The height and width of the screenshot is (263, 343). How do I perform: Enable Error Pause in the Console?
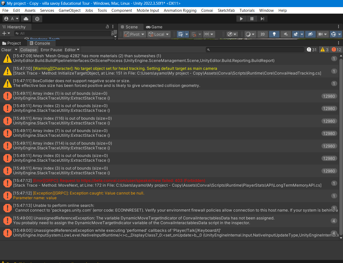(51, 50)
